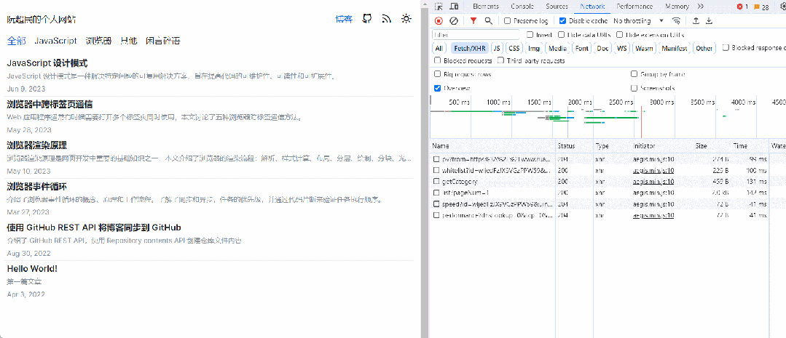Open network search with magnifier icon
This screenshot has width=786, height=338.
pyautogui.click(x=488, y=21)
